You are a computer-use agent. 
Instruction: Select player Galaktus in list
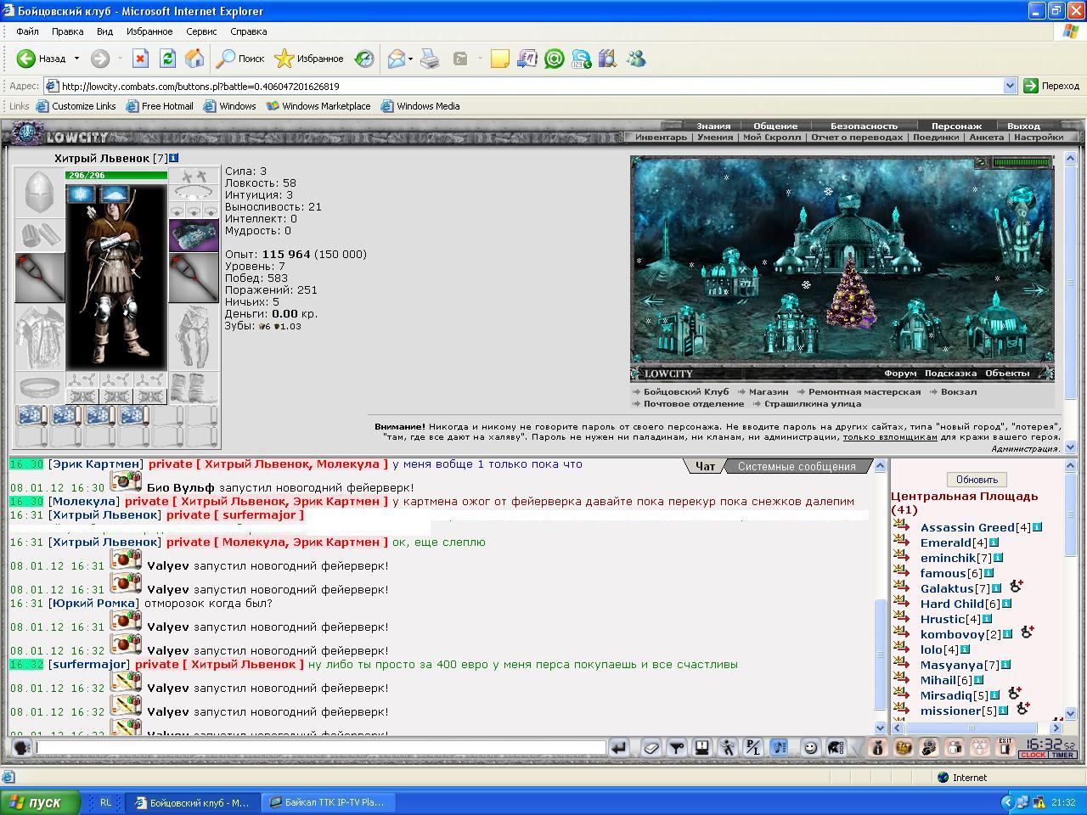coord(947,588)
